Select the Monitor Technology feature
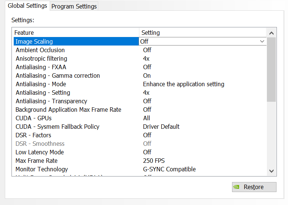The image size is (288, 205). (x=42, y=169)
